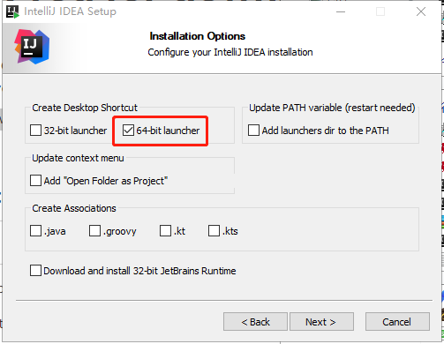Screen dimensions: 444x344
Task: Check Add "Open Folder as Project" option
Action: 35,181
